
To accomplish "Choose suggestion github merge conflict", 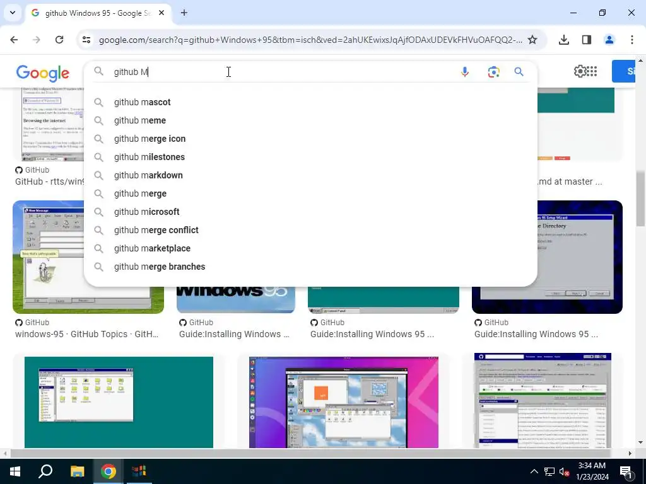I will [310, 230].
